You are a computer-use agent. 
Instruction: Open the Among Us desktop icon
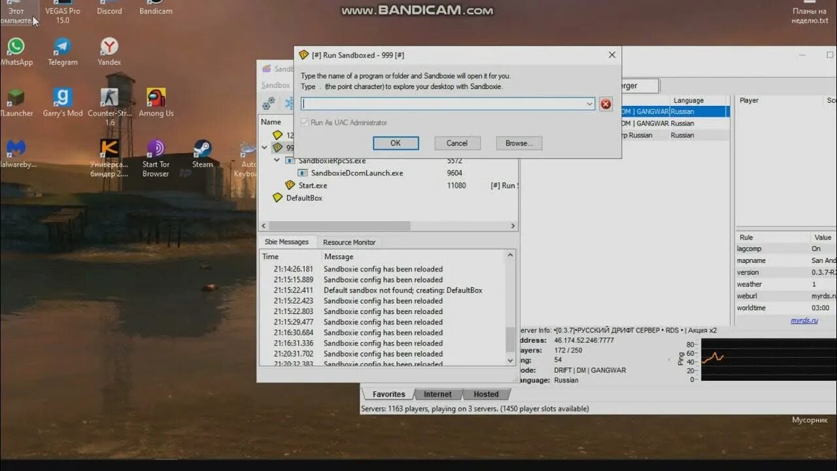156,103
